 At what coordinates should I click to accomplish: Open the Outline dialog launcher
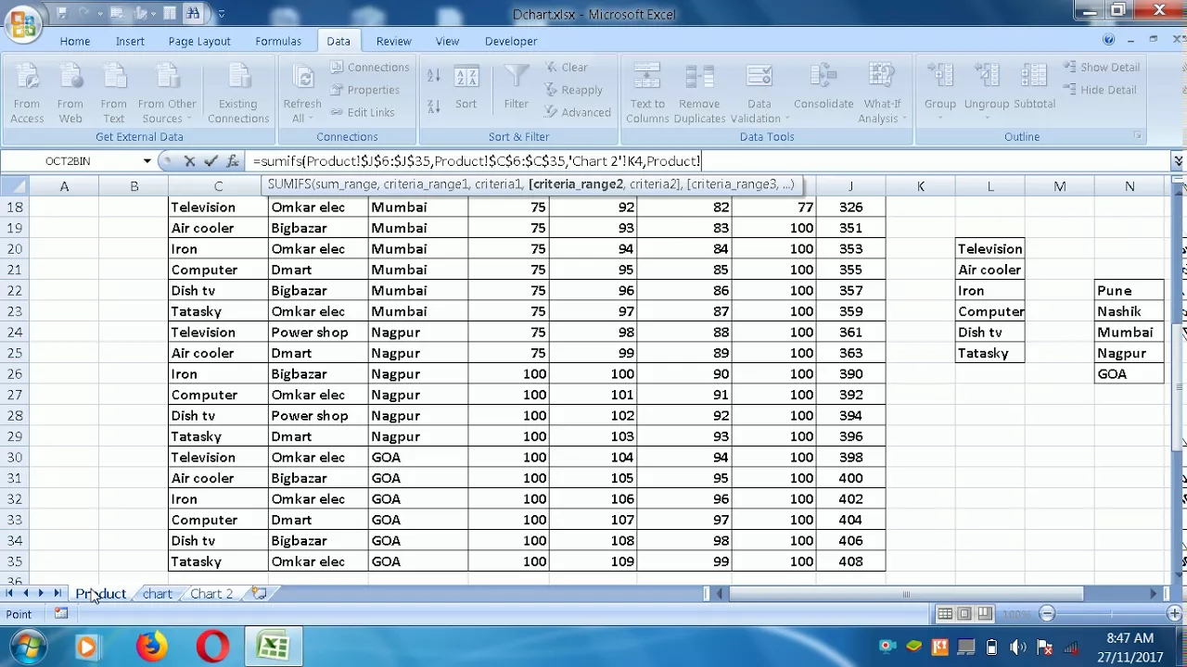(x=1137, y=136)
